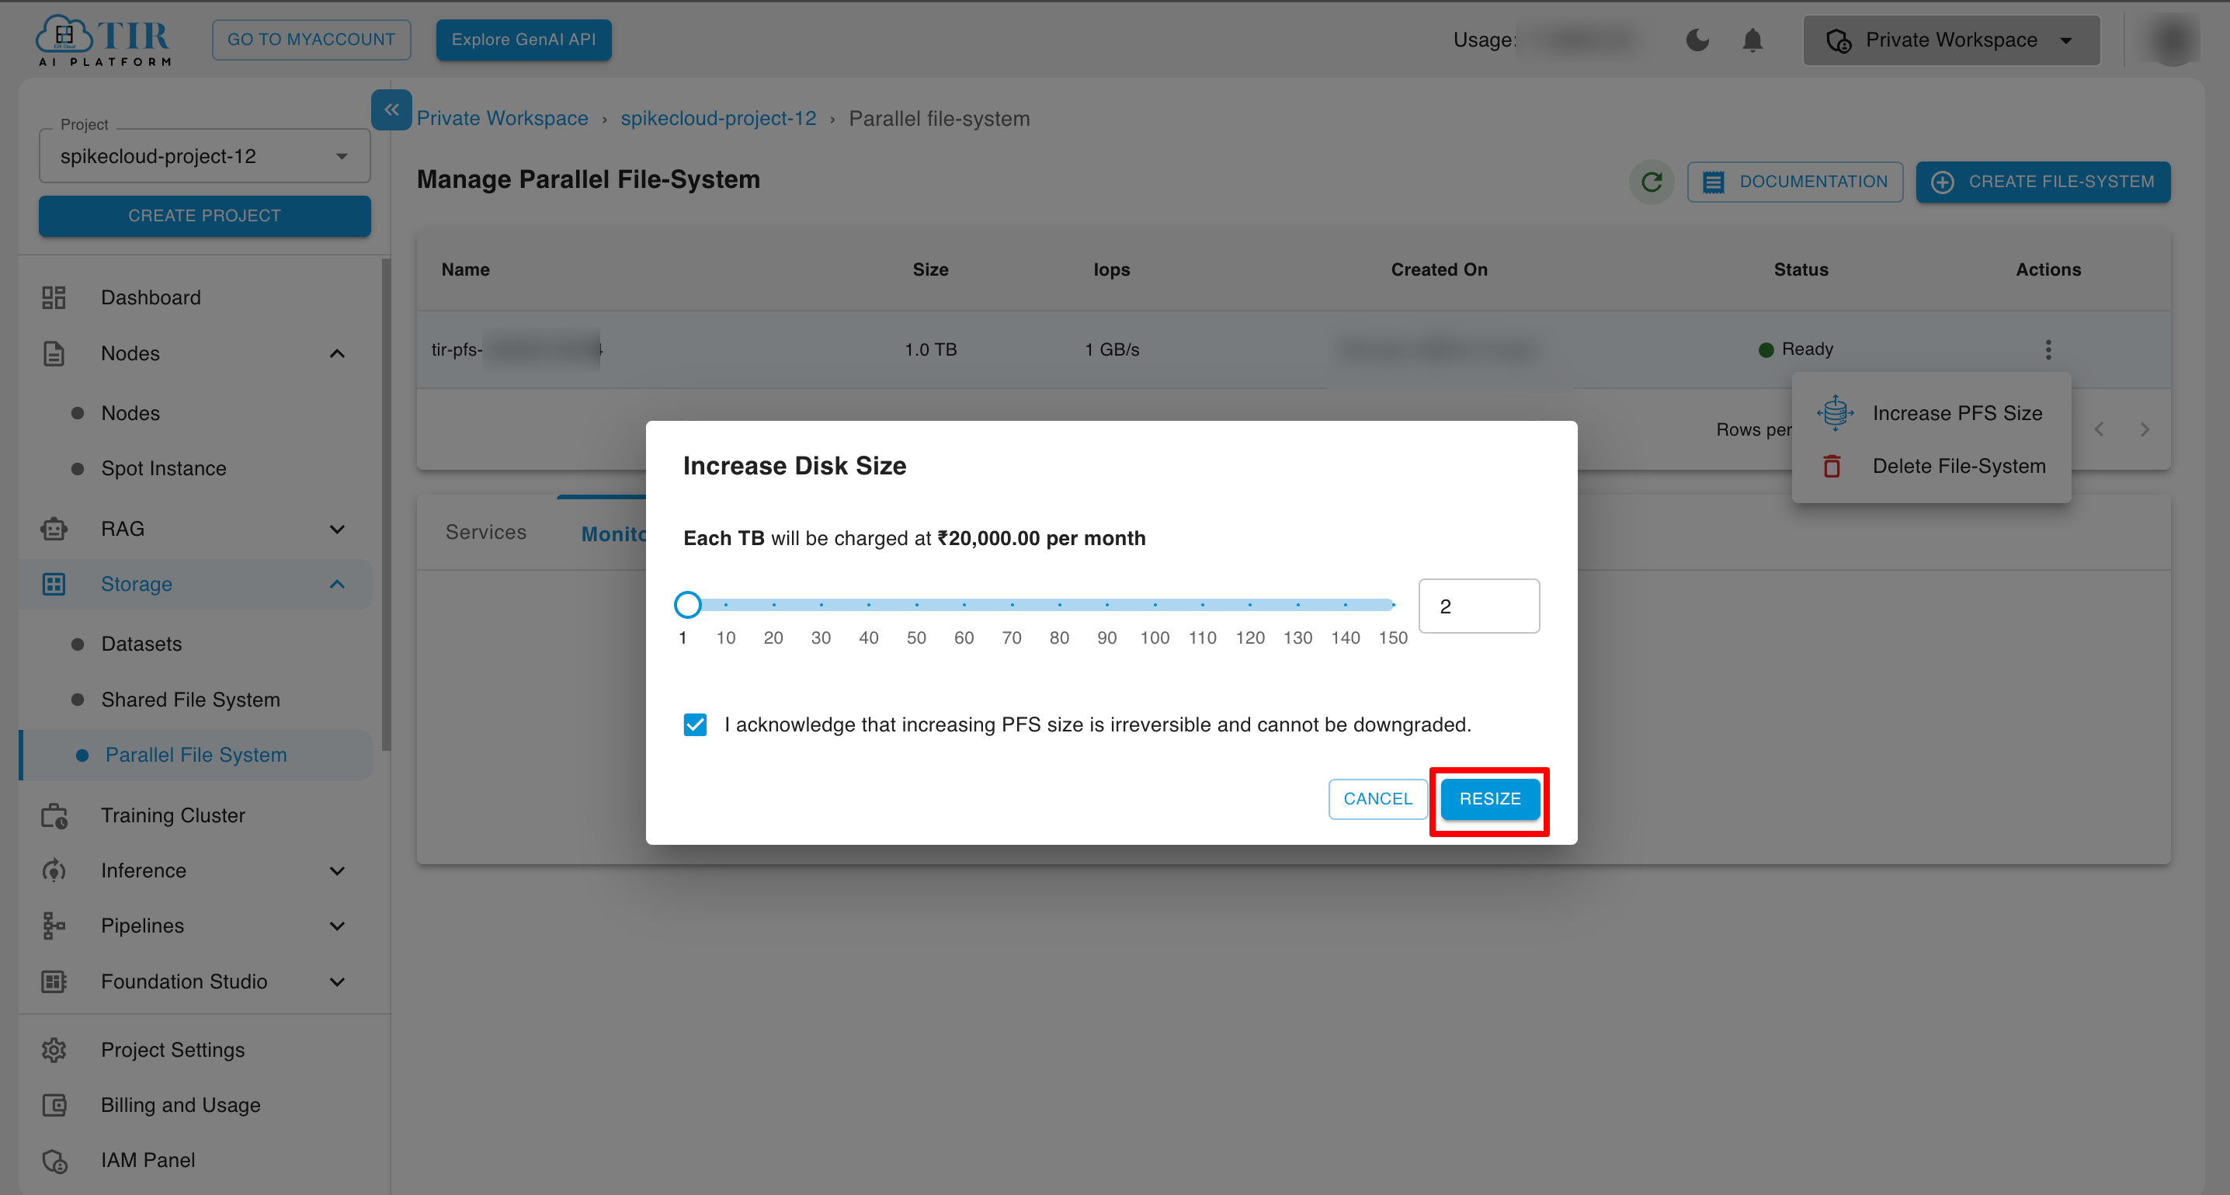2230x1195 pixels.
Task: Expand the Inference section
Action: [338, 870]
